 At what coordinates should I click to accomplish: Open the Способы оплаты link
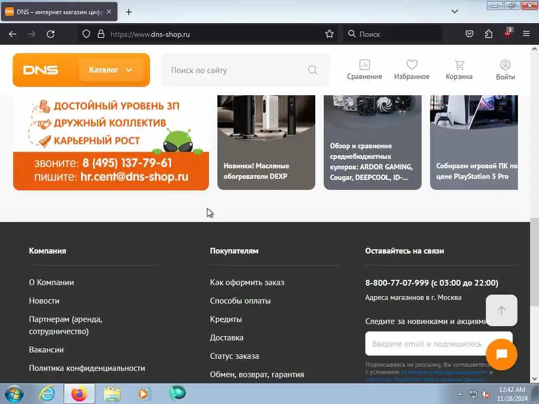[240, 301]
